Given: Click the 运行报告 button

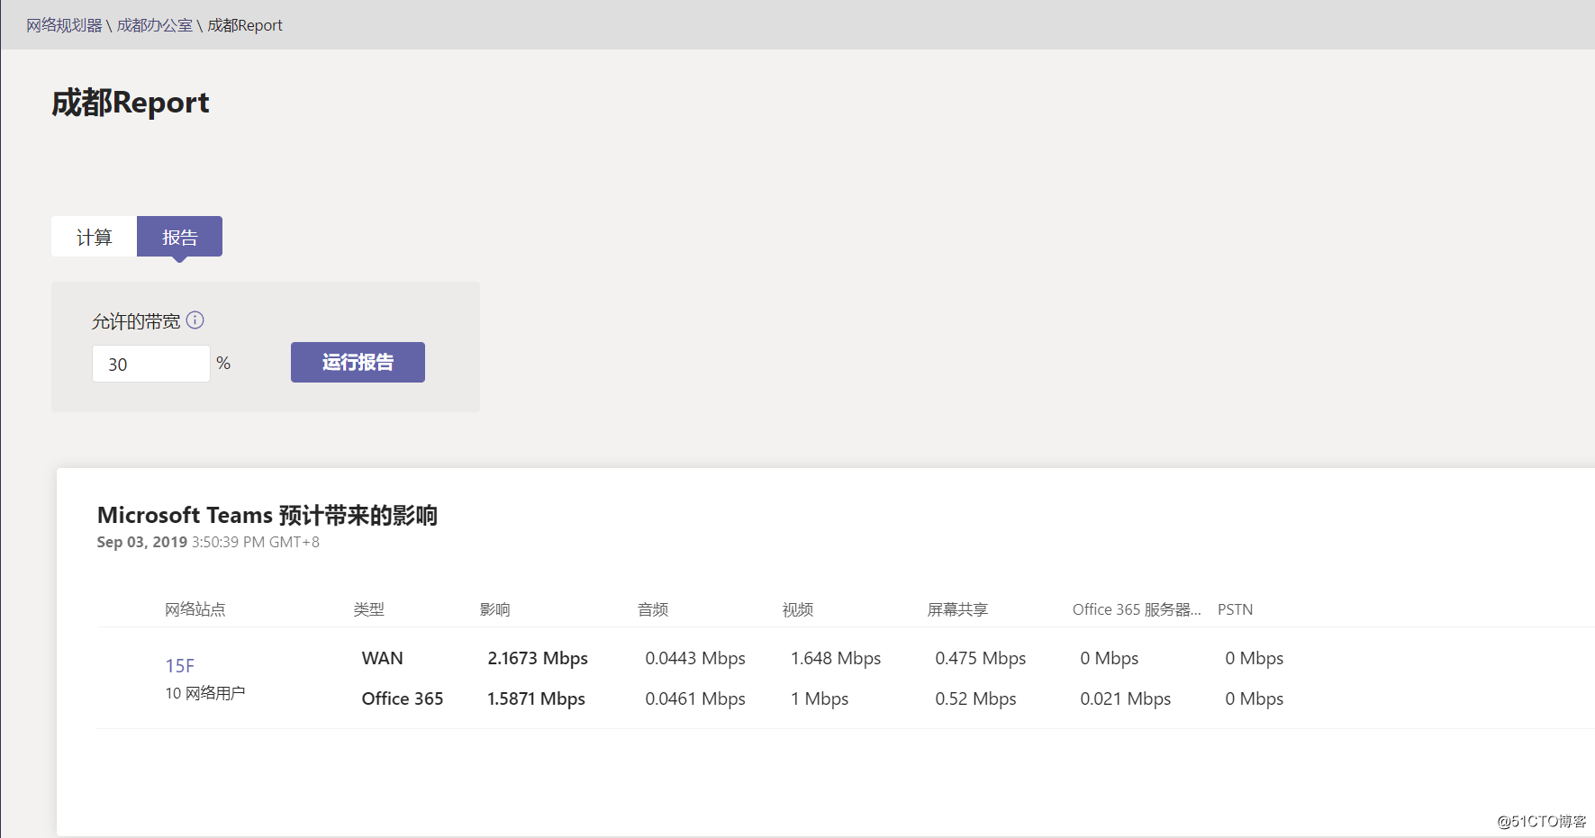Looking at the screenshot, I should (358, 362).
